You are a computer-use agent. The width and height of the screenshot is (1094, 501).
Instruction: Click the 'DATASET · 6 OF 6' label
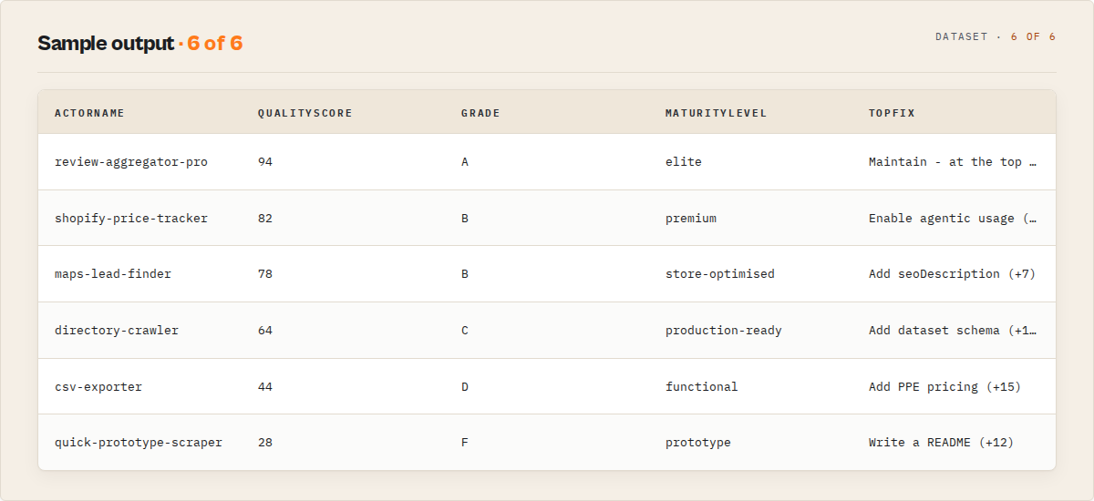click(996, 37)
